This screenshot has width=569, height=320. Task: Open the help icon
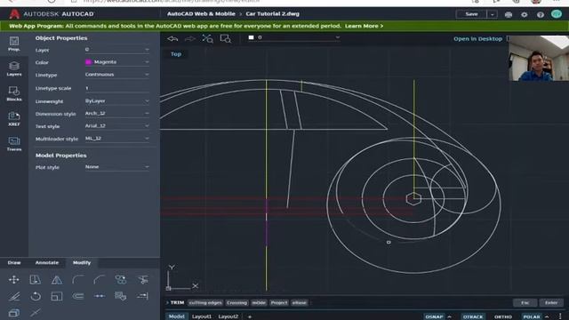pyautogui.click(x=541, y=14)
